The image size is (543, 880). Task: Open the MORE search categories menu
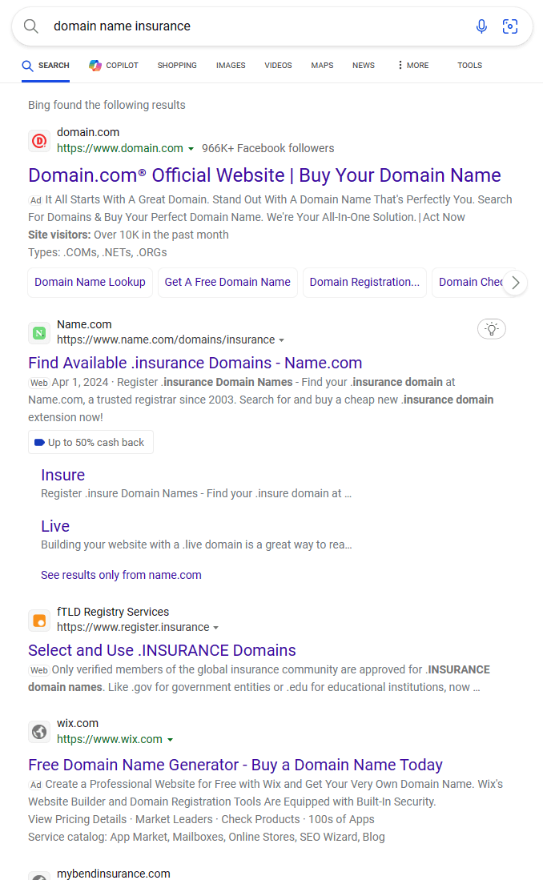tap(412, 65)
